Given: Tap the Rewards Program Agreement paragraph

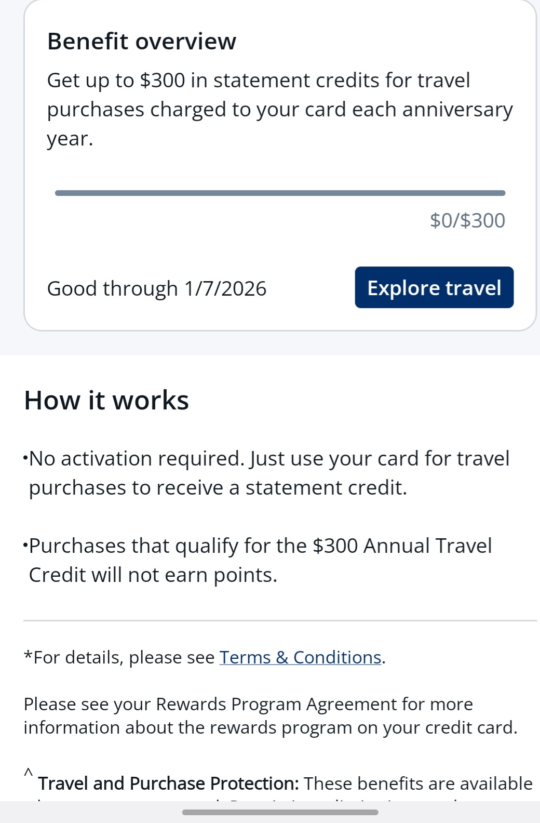Looking at the screenshot, I should tap(270, 715).
